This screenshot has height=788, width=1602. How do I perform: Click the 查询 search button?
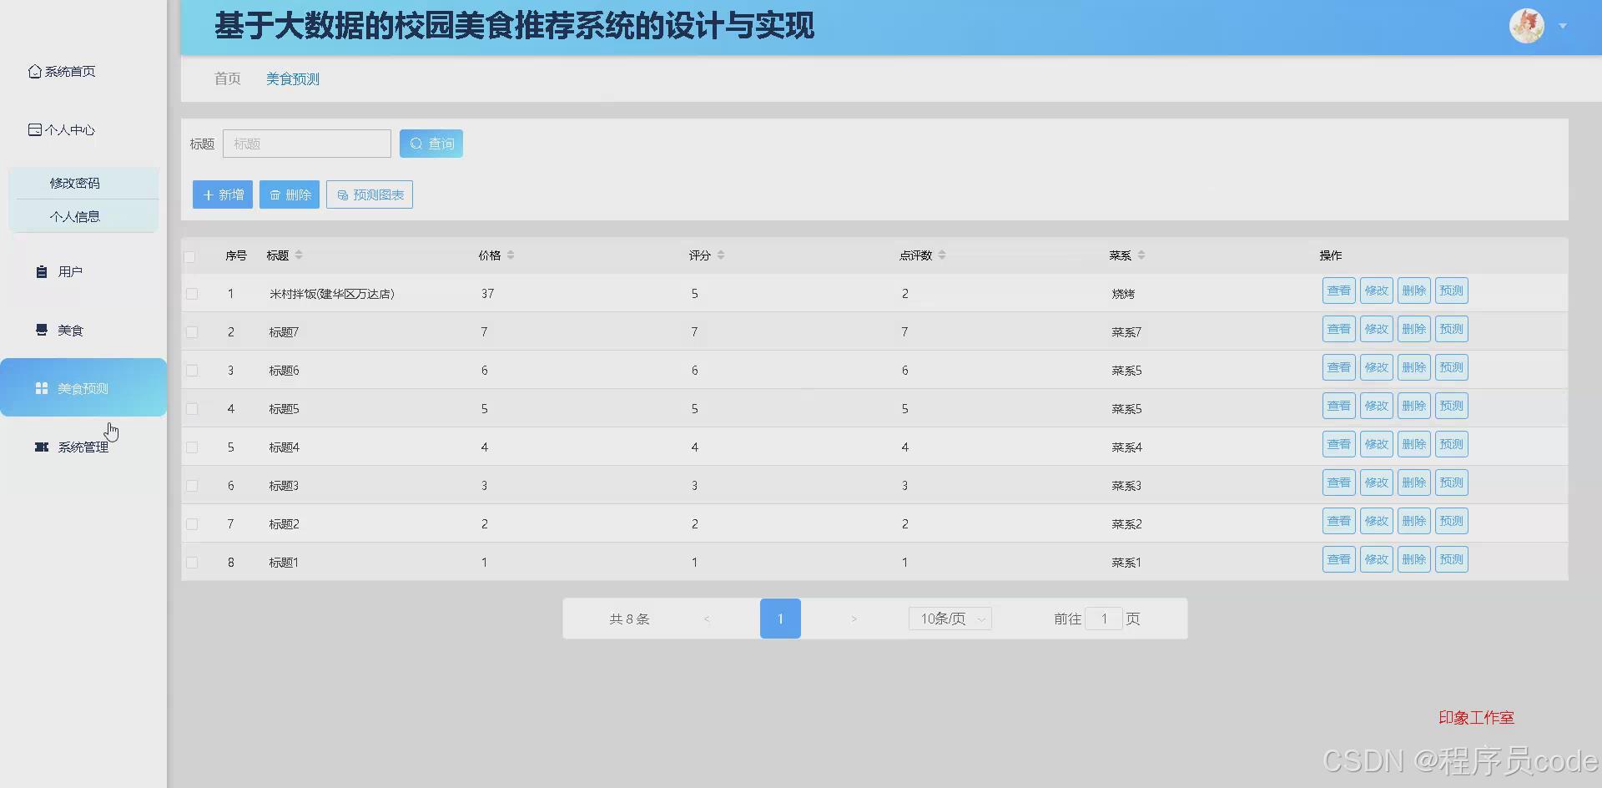tap(431, 143)
